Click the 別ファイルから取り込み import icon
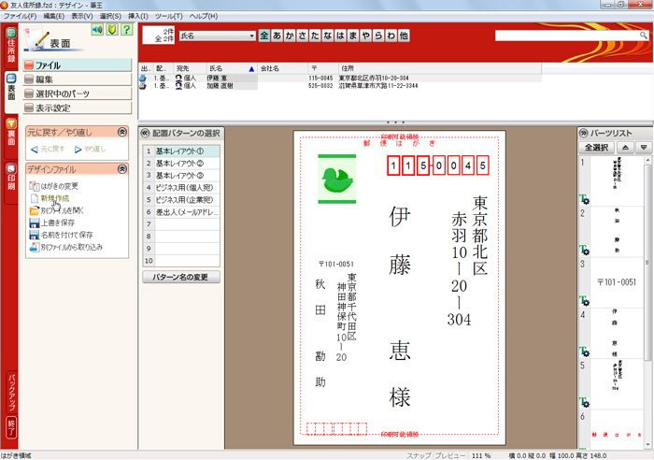This screenshot has height=460, width=654. click(34, 247)
